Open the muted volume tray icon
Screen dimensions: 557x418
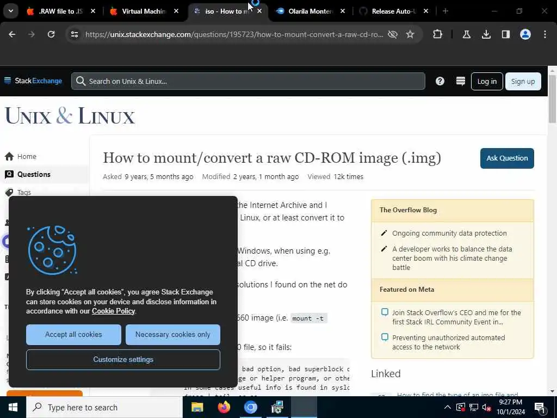point(487,407)
